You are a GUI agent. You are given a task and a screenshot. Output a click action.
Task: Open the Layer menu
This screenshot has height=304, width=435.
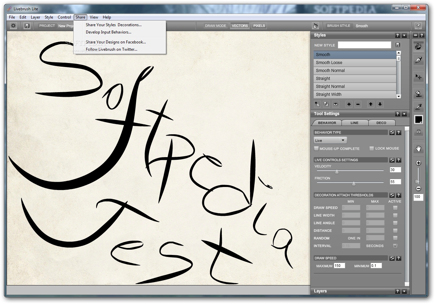coord(35,17)
